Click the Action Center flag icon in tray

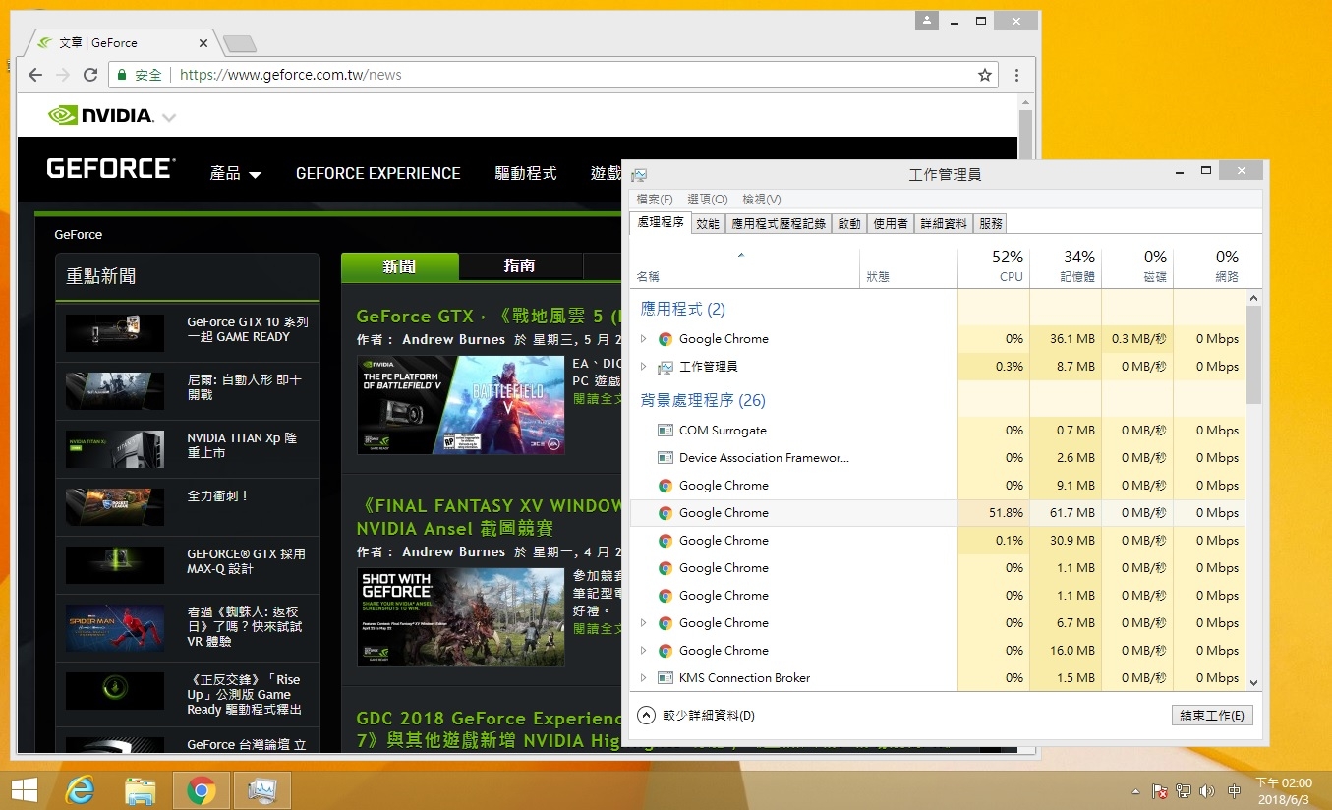point(1159,791)
